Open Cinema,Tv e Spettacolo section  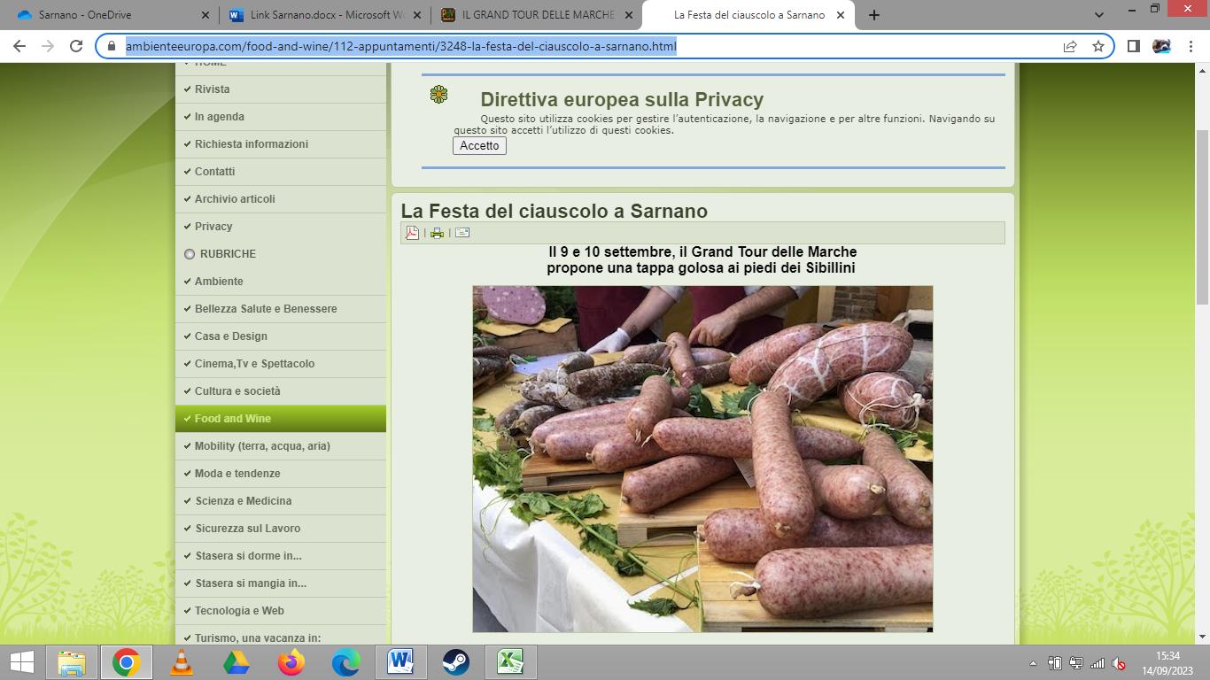[281, 364]
